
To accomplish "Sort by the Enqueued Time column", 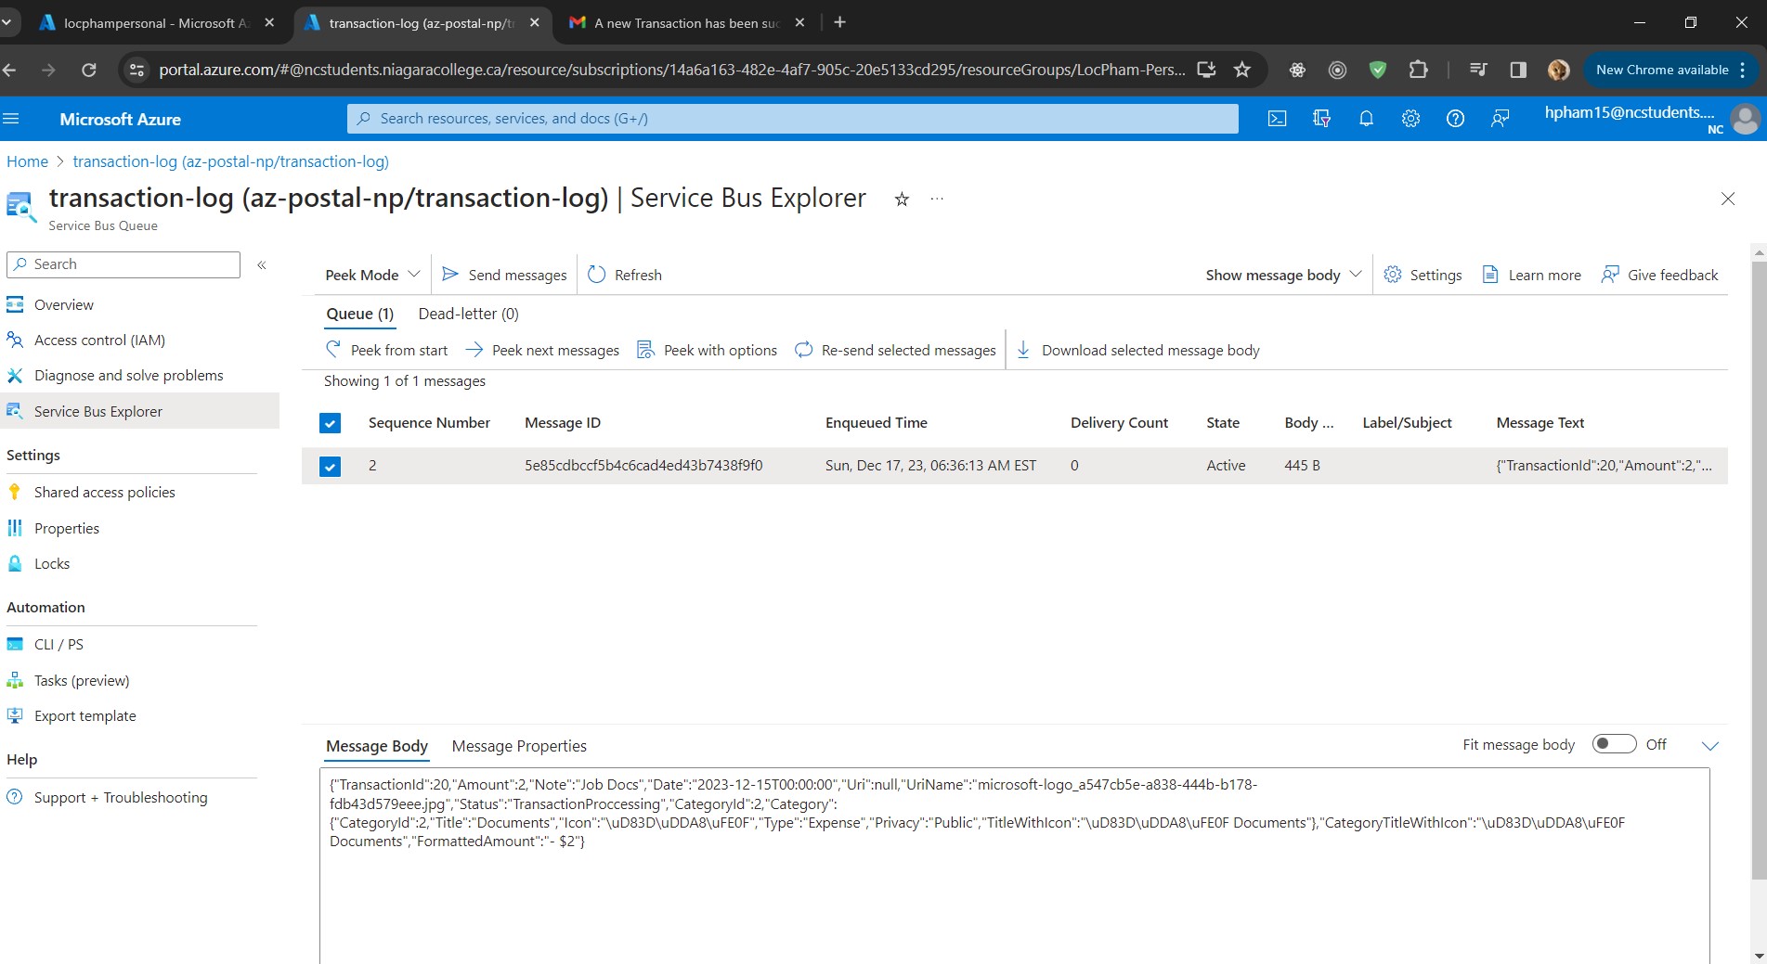I will coord(876,423).
